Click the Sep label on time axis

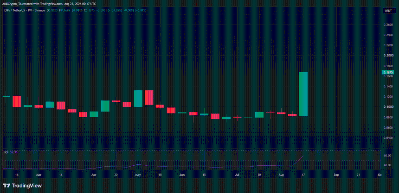tap(336, 174)
